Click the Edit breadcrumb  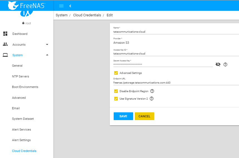(109, 15)
